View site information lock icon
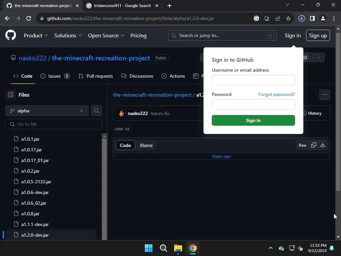This screenshot has height=256, width=341. (42, 19)
